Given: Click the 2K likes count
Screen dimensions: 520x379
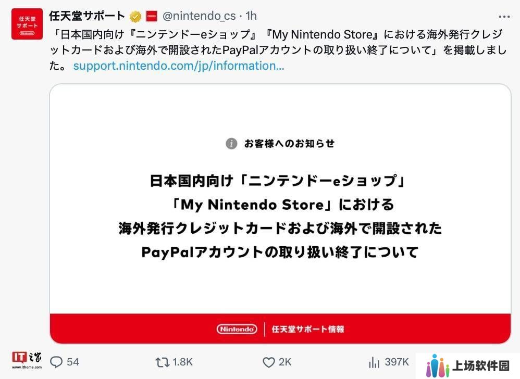Looking at the screenshot, I should (x=285, y=362).
